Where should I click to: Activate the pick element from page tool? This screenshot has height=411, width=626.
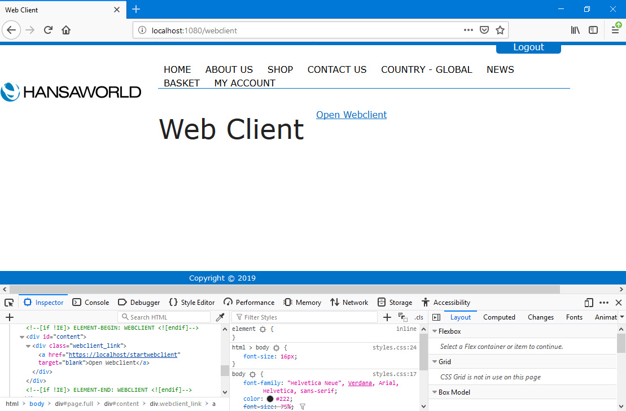click(9, 303)
